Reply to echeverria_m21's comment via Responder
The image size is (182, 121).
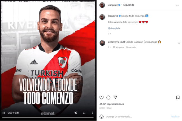pyautogui.click(x=131, y=47)
